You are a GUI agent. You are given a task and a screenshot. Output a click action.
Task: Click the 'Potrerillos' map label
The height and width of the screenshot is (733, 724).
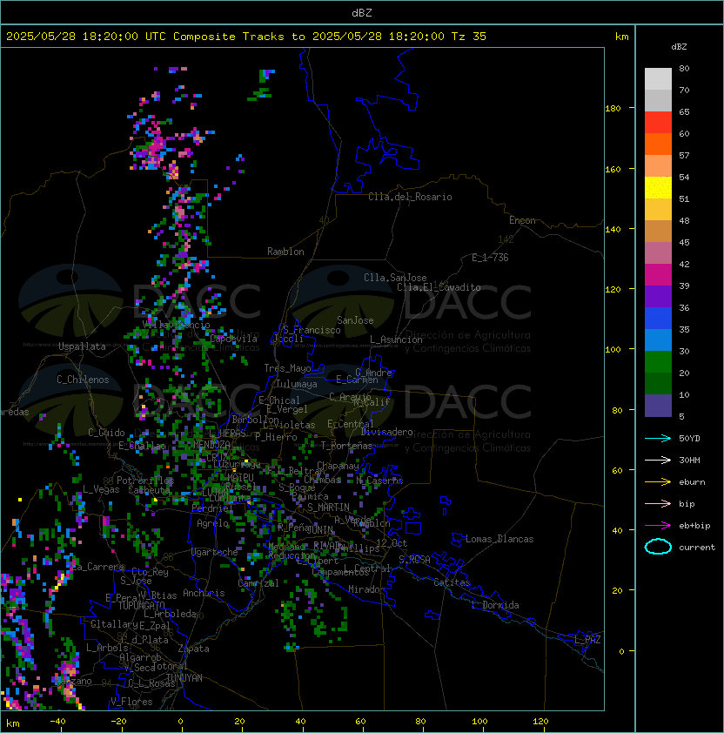145,481
